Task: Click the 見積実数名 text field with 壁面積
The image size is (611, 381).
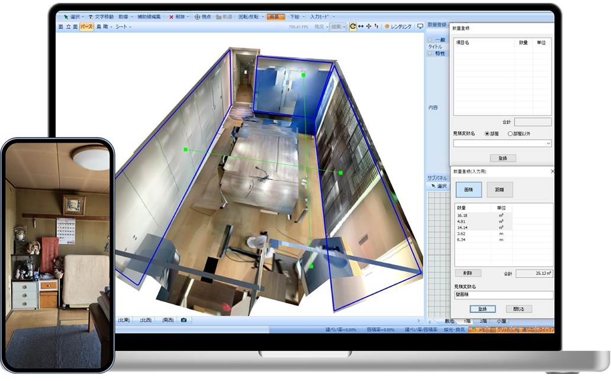Action: [503, 295]
